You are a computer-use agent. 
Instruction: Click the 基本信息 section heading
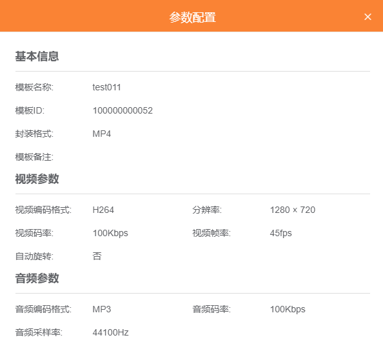click(x=37, y=56)
